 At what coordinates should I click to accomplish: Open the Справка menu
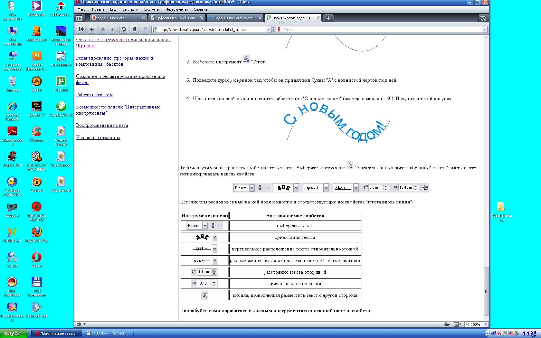[x=200, y=9]
